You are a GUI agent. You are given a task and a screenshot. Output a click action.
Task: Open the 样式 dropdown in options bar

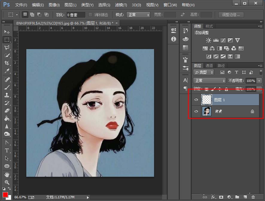click(138, 15)
